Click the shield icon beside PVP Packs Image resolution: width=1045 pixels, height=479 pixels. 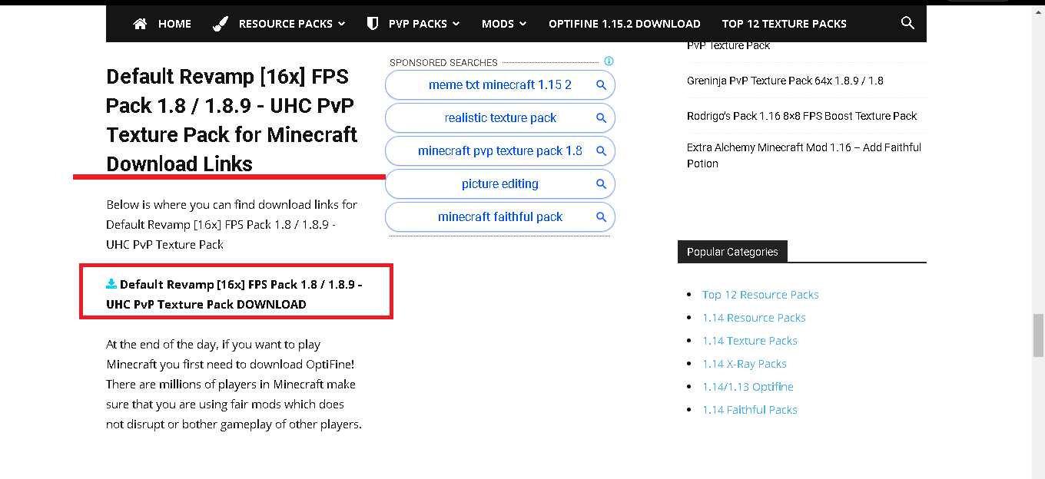(x=373, y=24)
